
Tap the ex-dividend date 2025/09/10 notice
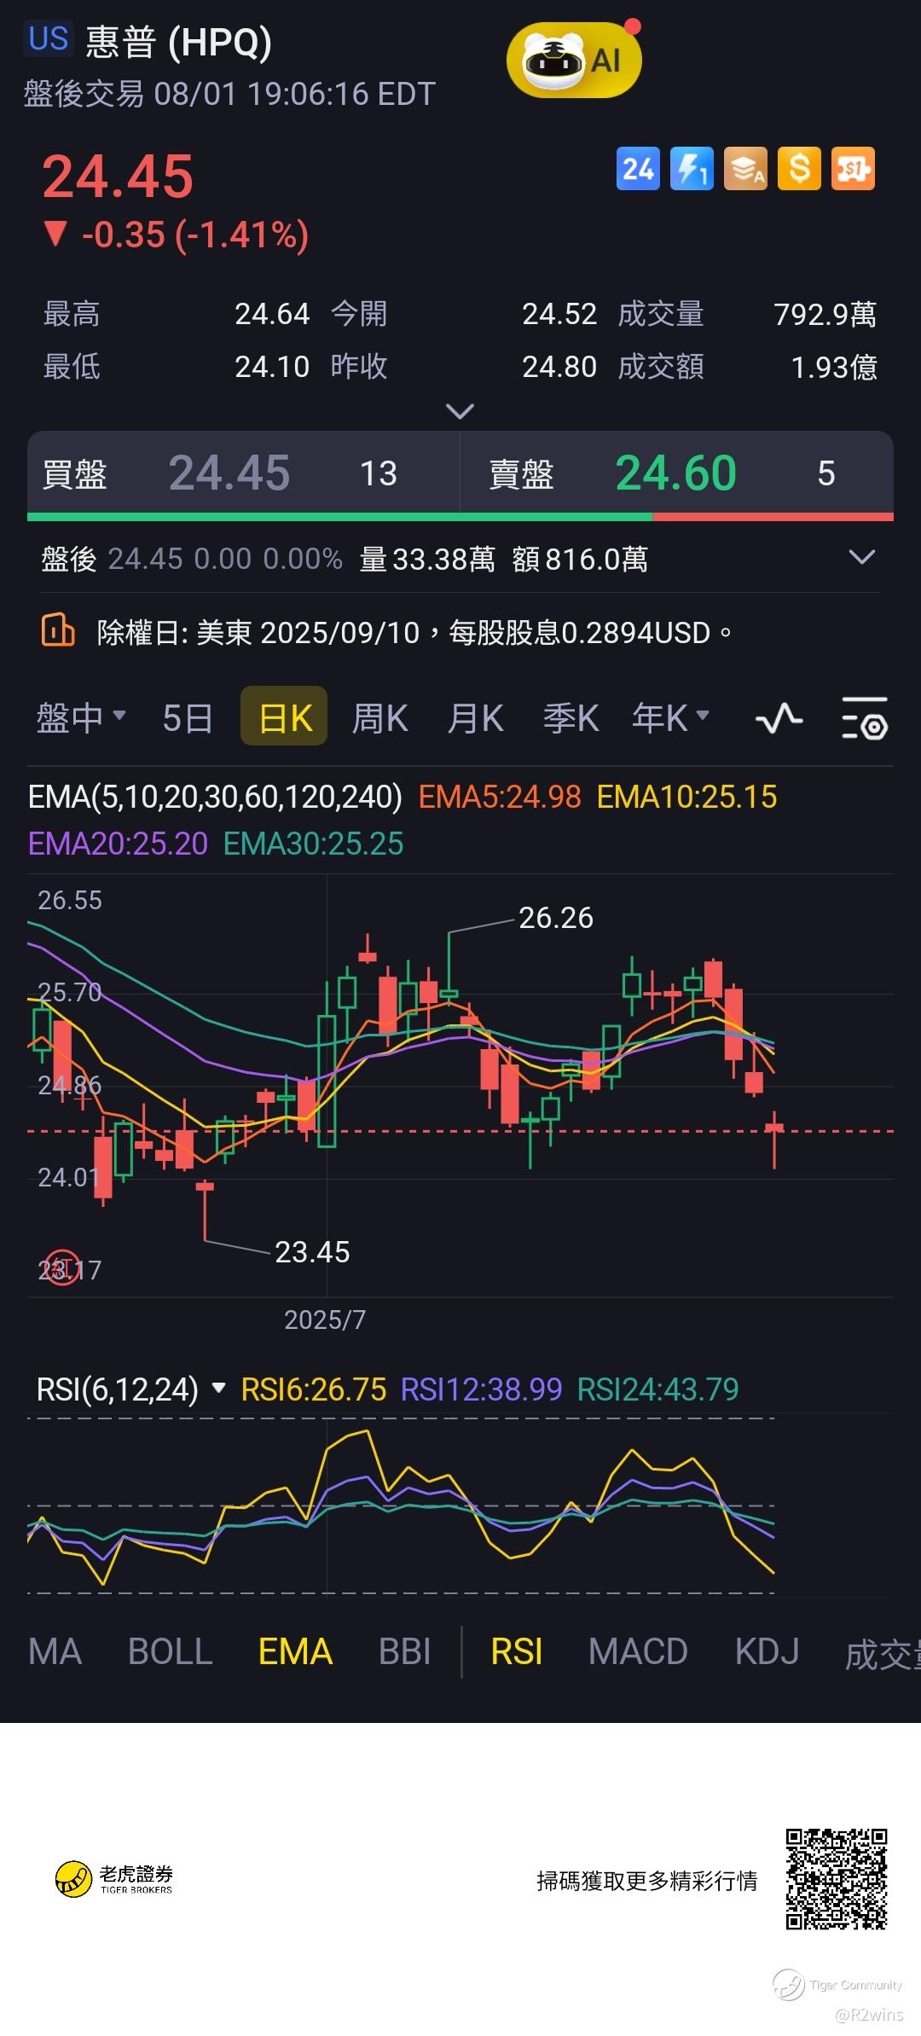tap(414, 632)
